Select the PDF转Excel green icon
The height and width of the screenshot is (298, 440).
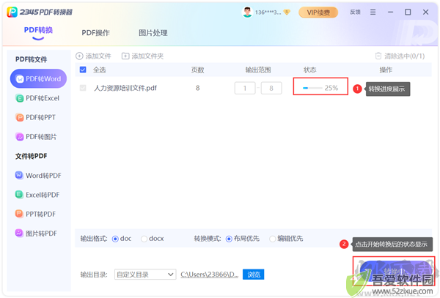[x=20, y=98]
